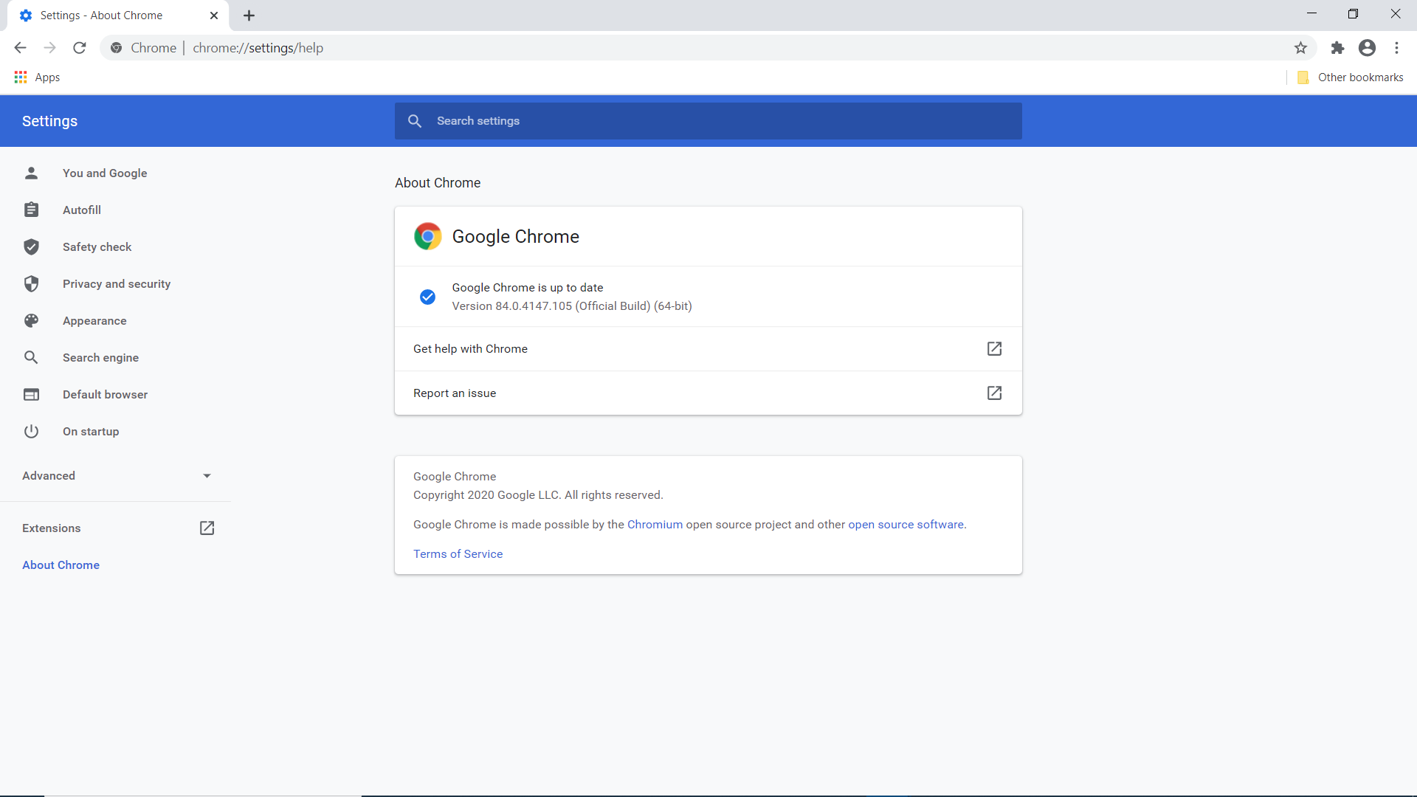Select Appearance in the sidebar
Screen dimensions: 1417x797
94,320
